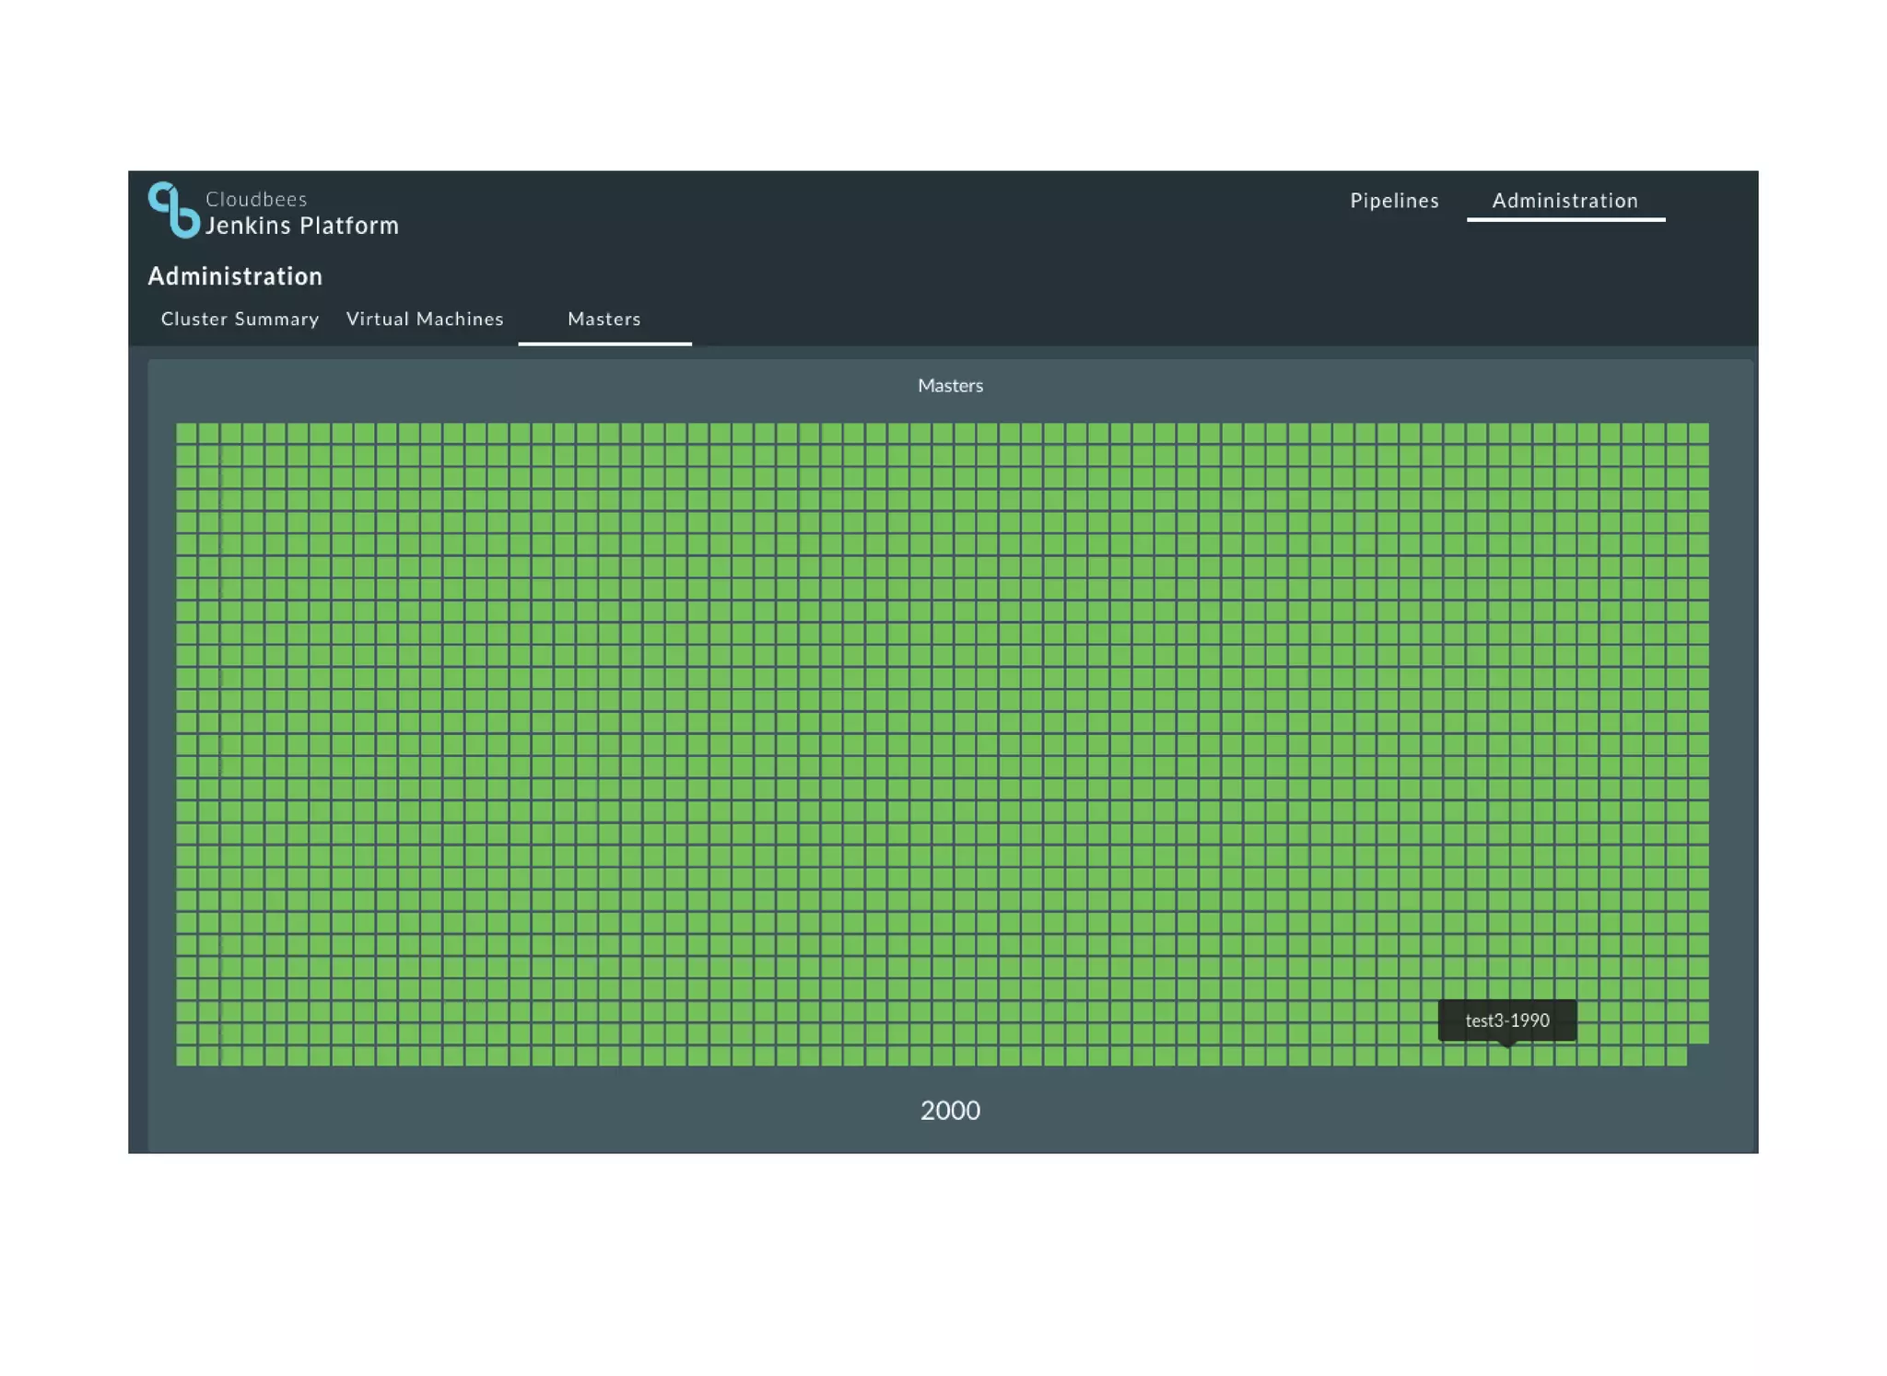Screen dimensions: 1887x1376
Task: Select first green square in second grid row
Action: point(186,455)
